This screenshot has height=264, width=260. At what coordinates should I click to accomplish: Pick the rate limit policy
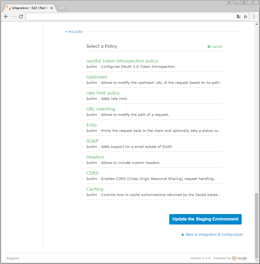[x=103, y=93]
